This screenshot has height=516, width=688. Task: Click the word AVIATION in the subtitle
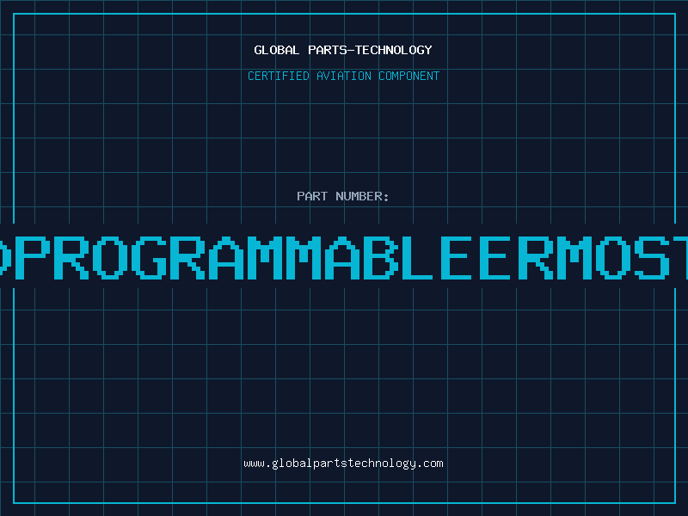[343, 76]
